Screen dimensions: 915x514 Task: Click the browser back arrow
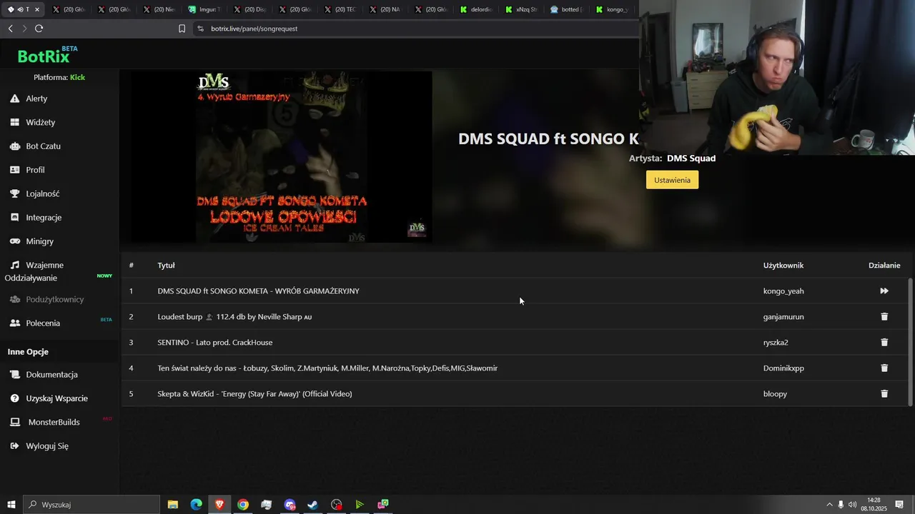coord(10,29)
